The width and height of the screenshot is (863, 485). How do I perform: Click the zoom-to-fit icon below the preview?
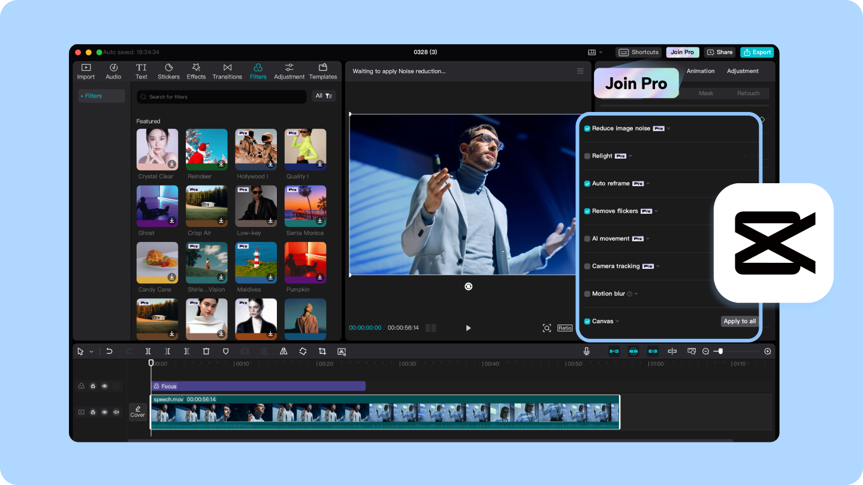tap(547, 328)
